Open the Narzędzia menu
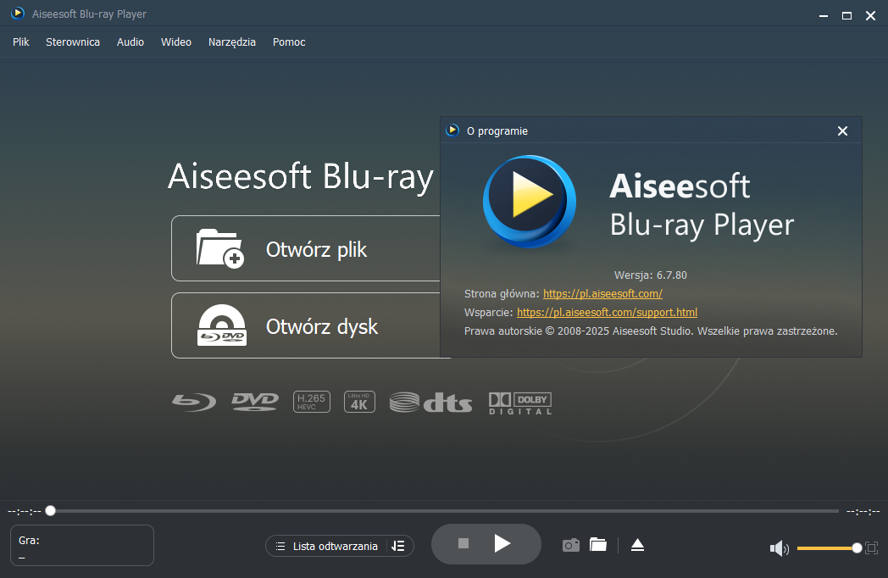The width and height of the screenshot is (888, 578). click(x=232, y=42)
